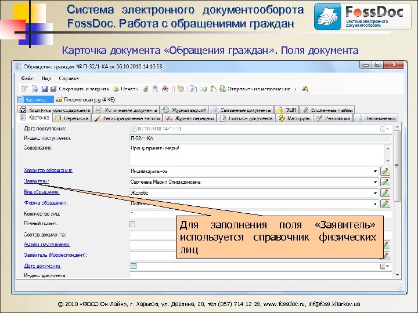Click the 'Содержание' text area scroll-up arrow
This screenshot has height=313, width=418.
[x=388, y=148]
